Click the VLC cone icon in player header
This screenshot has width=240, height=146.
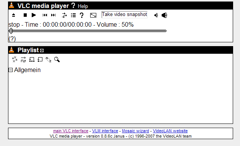coord(11,5)
